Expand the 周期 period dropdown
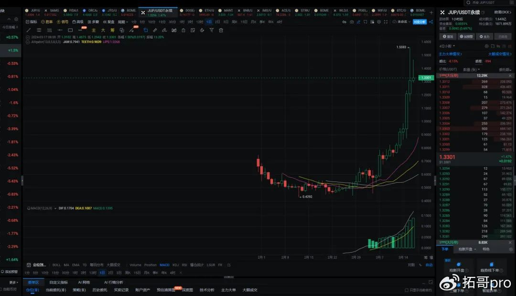The image size is (516, 296). coord(123,22)
